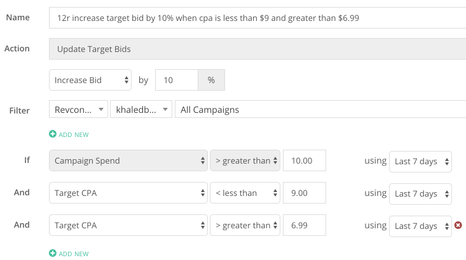
Task: Edit the 6.99 Target CPA value
Action: [x=305, y=225]
